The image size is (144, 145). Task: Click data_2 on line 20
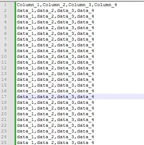coord(45,114)
